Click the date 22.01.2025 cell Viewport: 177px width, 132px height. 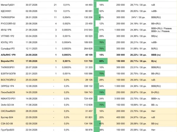[32, 74]
